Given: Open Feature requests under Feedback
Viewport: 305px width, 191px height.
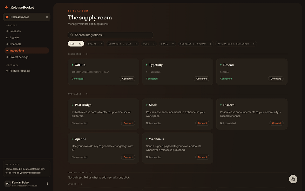Looking at the screenshot, I should point(27,71).
